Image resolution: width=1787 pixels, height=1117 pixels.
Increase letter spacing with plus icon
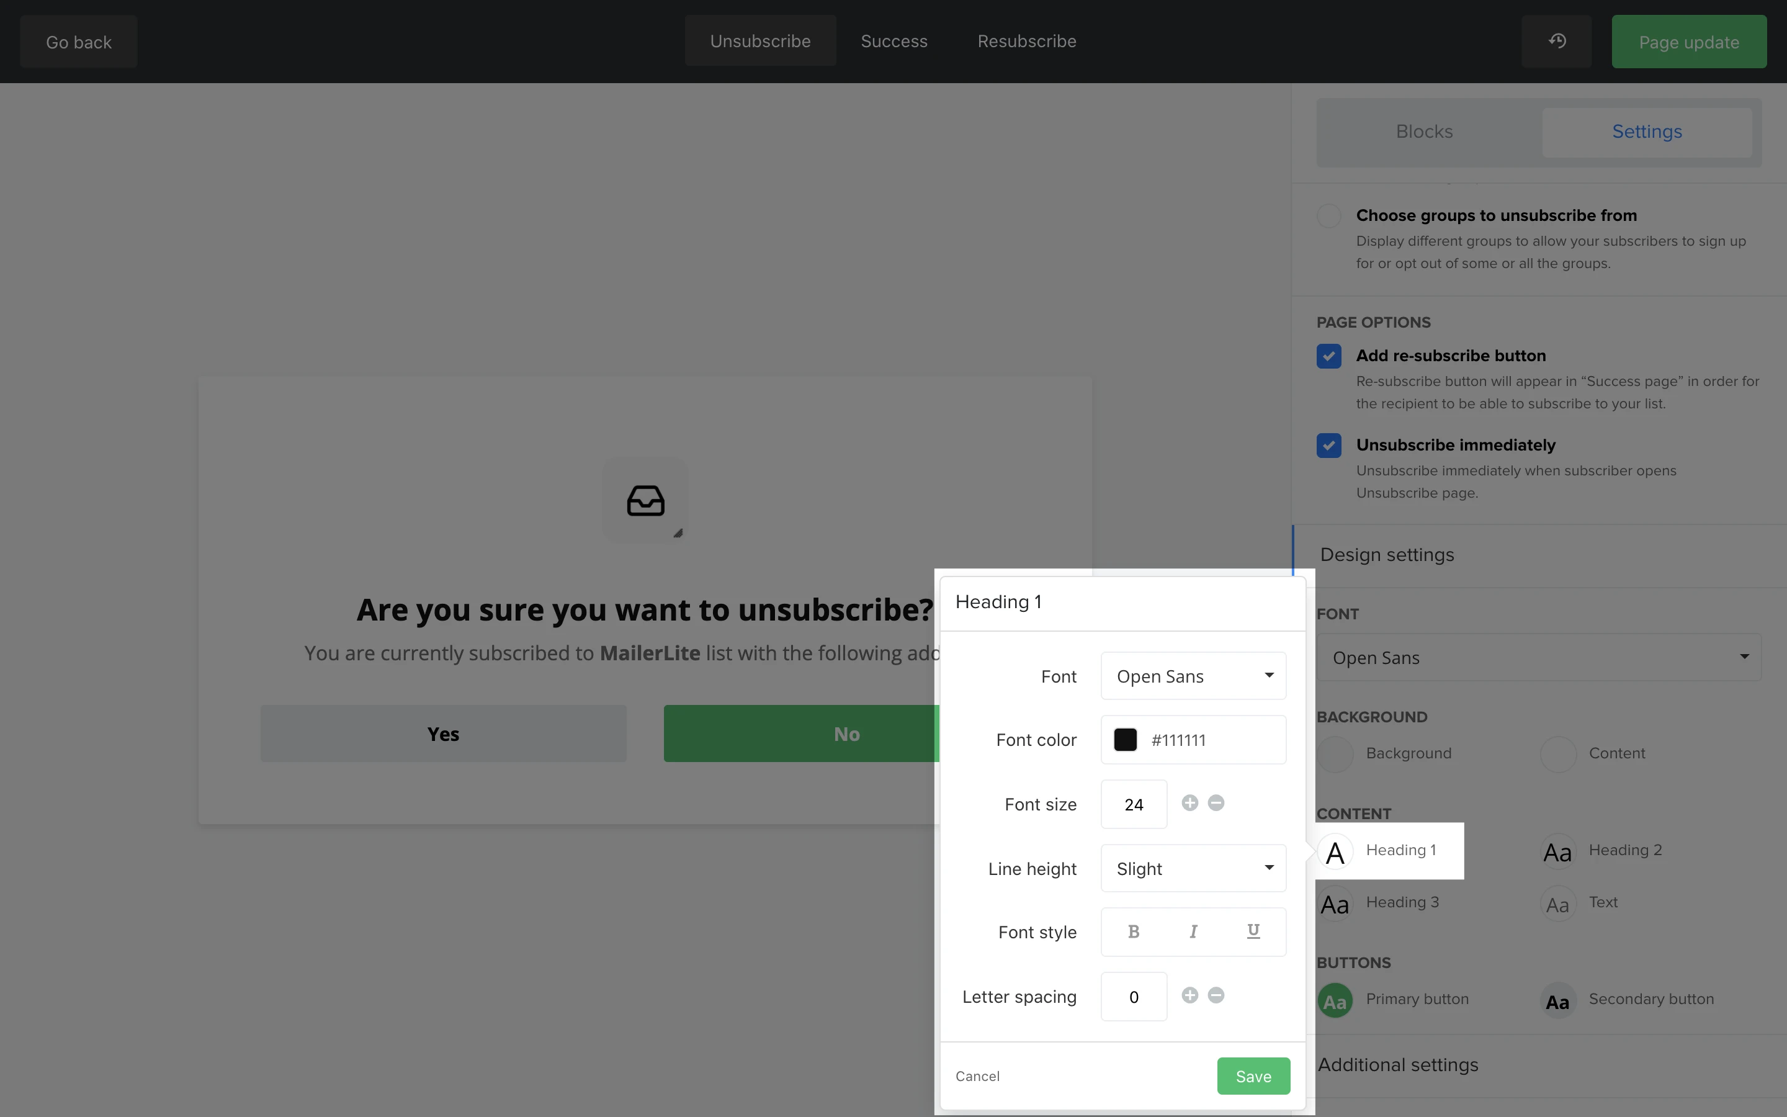[x=1189, y=995]
